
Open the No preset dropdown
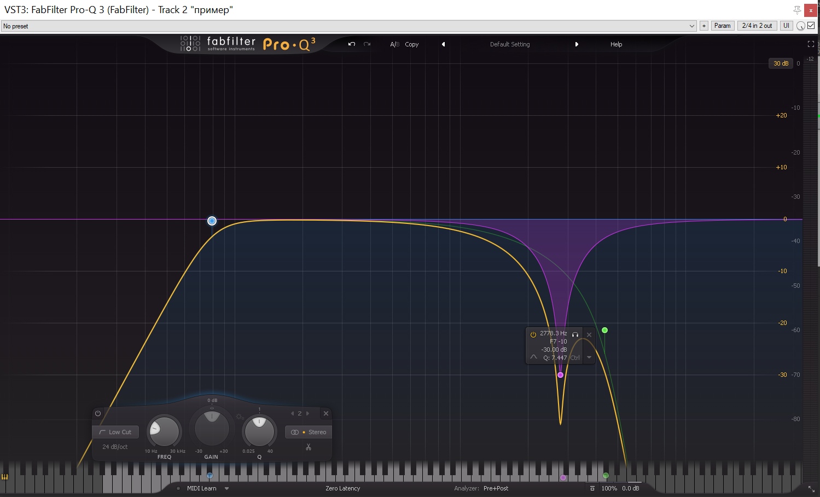(x=348, y=26)
